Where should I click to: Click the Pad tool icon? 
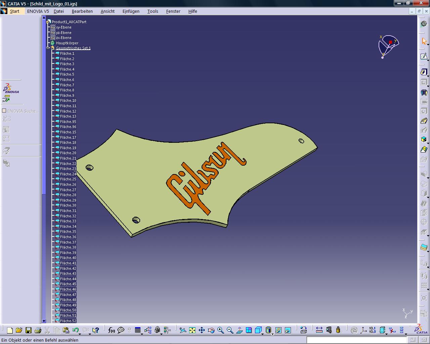coord(424,72)
